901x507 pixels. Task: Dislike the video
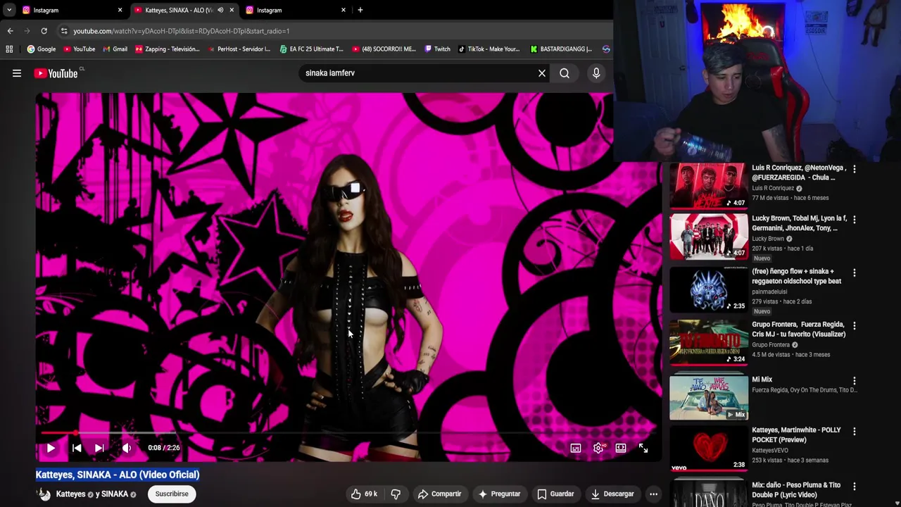click(396, 494)
